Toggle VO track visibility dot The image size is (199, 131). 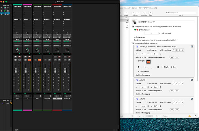click(x=1, y=7)
